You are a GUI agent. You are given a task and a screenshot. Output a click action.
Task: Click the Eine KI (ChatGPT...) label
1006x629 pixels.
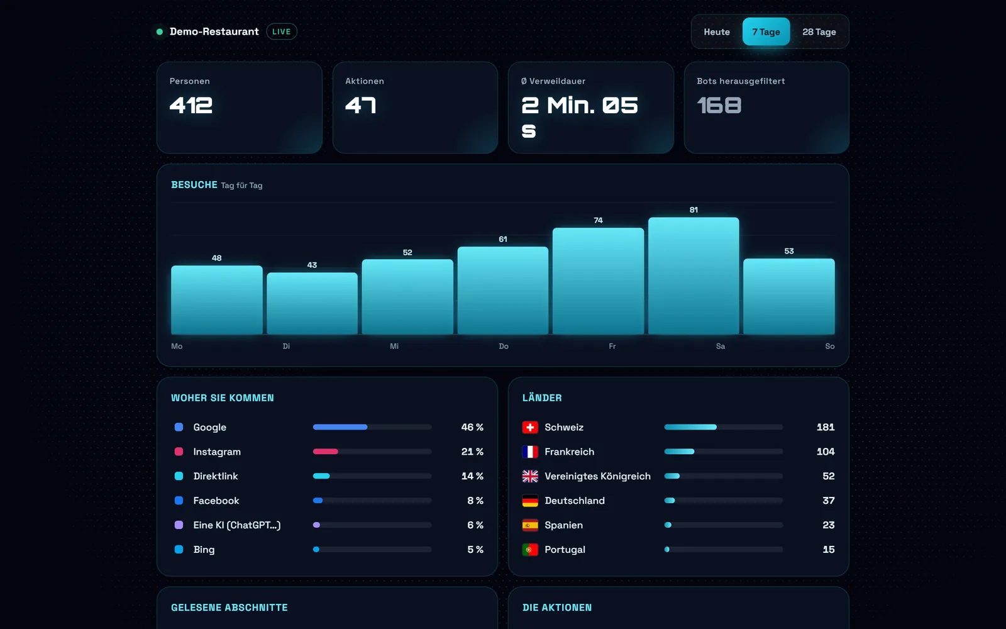click(x=237, y=525)
